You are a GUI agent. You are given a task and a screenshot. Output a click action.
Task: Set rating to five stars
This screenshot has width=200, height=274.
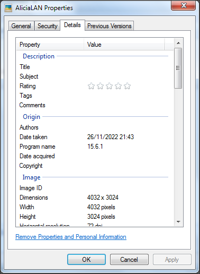click(127, 86)
